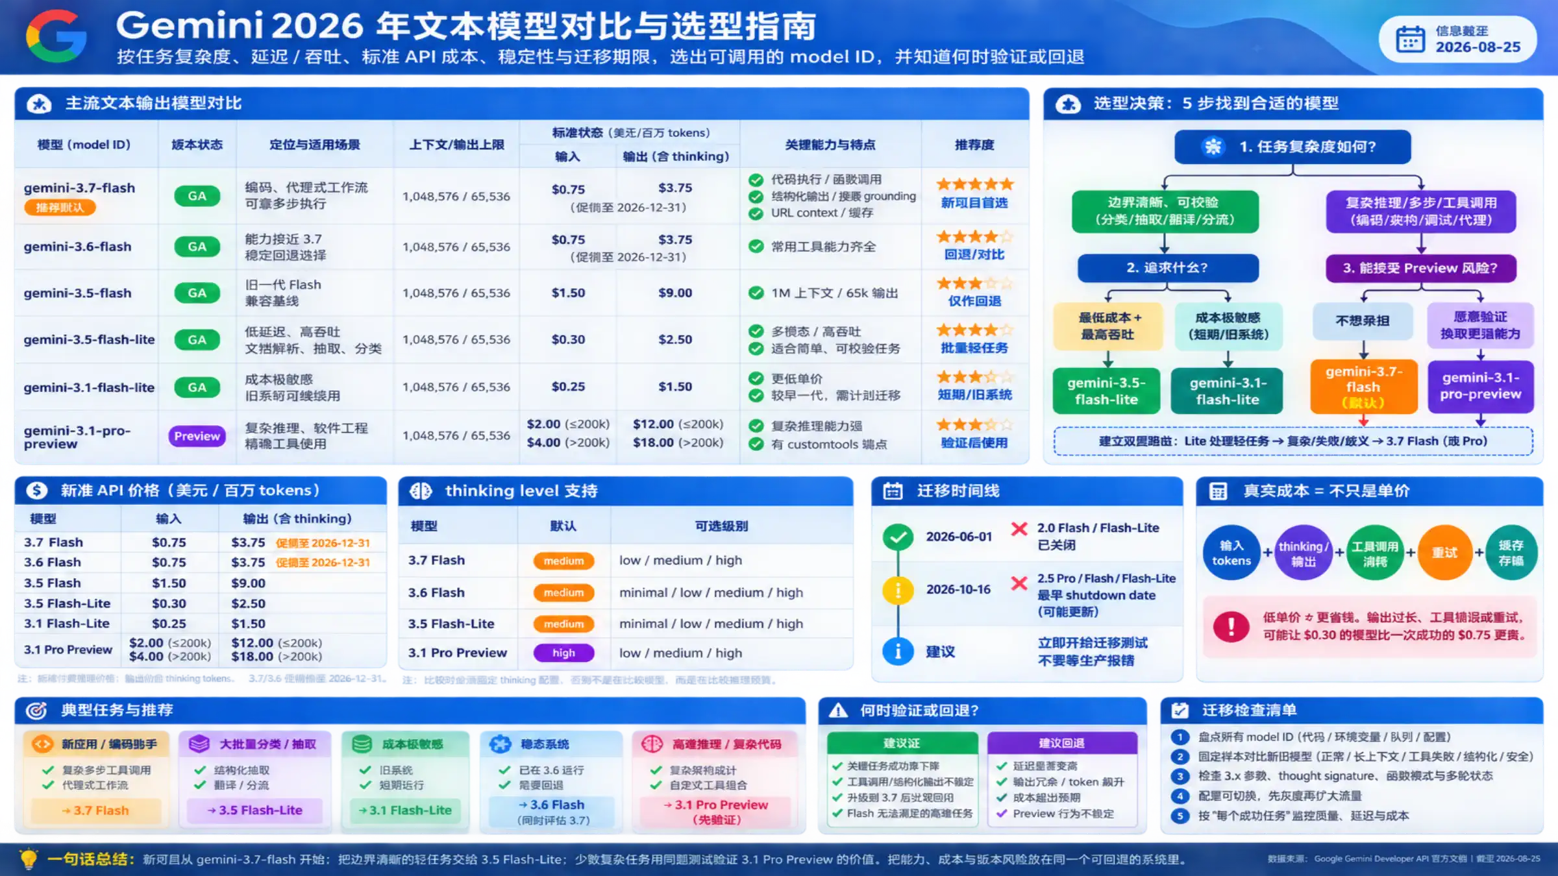Viewport: 1558px width, 876px height.
Task: Click the green check beside 代码执行 / 函数调用
Action: pyautogui.click(x=756, y=180)
